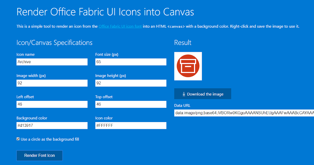Screen dimensions: 314x165
Task: Click the Image height input field
Action: (x=131, y=83)
